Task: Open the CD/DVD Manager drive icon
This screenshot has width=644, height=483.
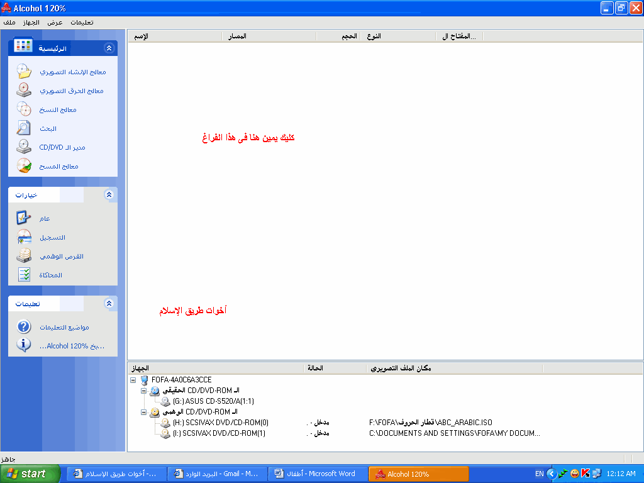Action: 24,147
